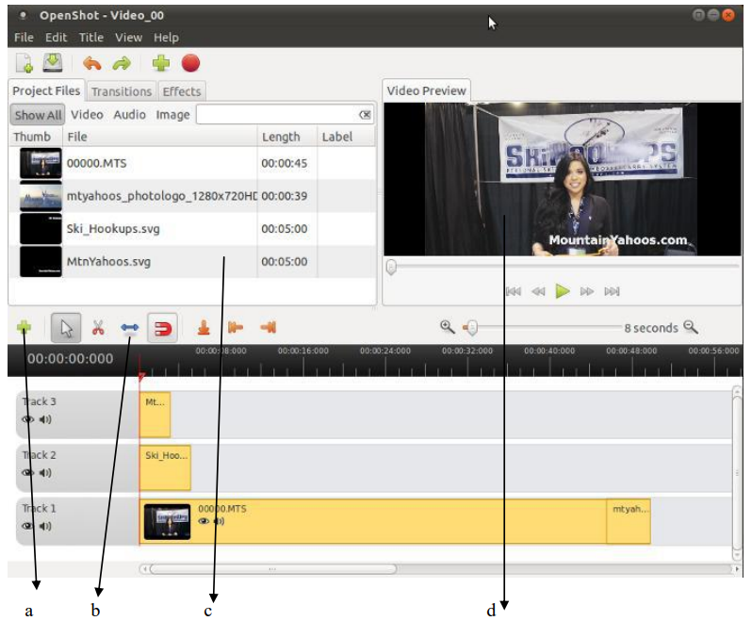Viewport: 752px width, 621px height.
Task: Toggle Track 1 visibility eye
Action: coord(28,526)
